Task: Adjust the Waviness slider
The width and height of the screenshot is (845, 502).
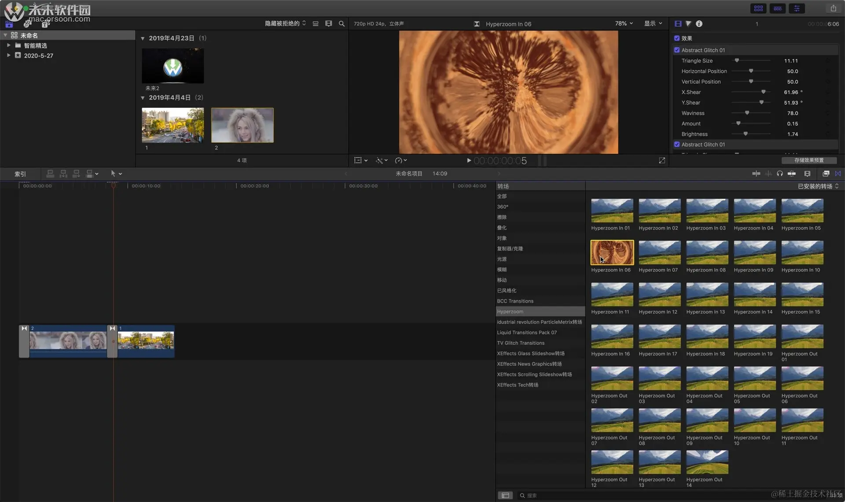Action: (x=747, y=113)
